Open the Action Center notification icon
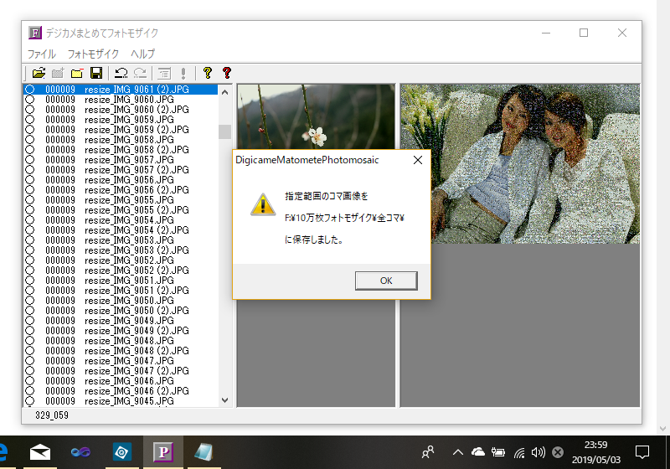This screenshot has height=469, width=670. tap(642, 452)
